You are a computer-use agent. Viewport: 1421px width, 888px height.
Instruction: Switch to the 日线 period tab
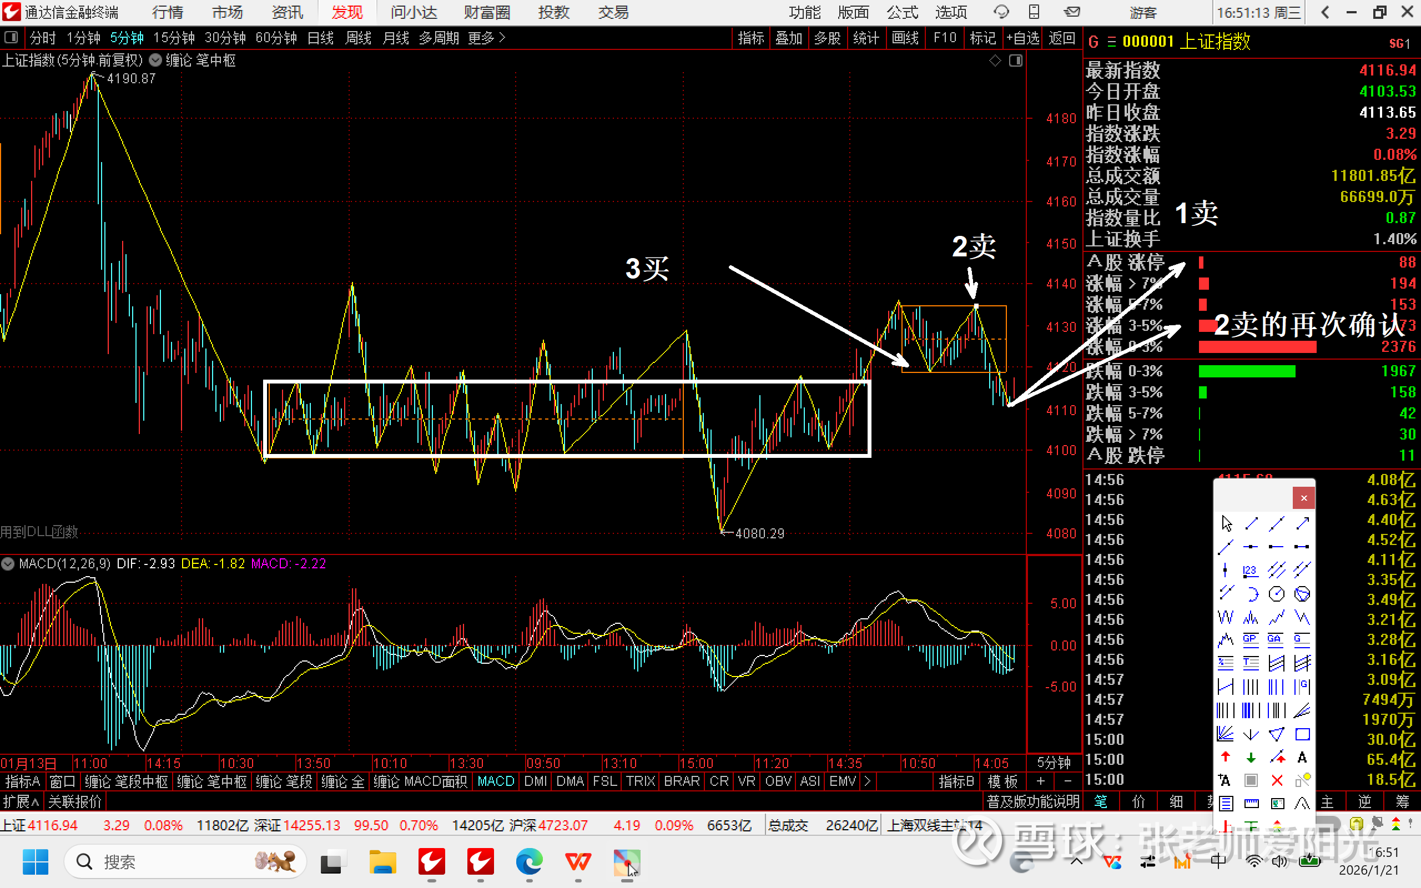321,38
